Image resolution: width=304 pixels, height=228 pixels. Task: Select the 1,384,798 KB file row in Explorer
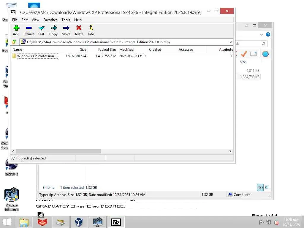tap(248, 77)
